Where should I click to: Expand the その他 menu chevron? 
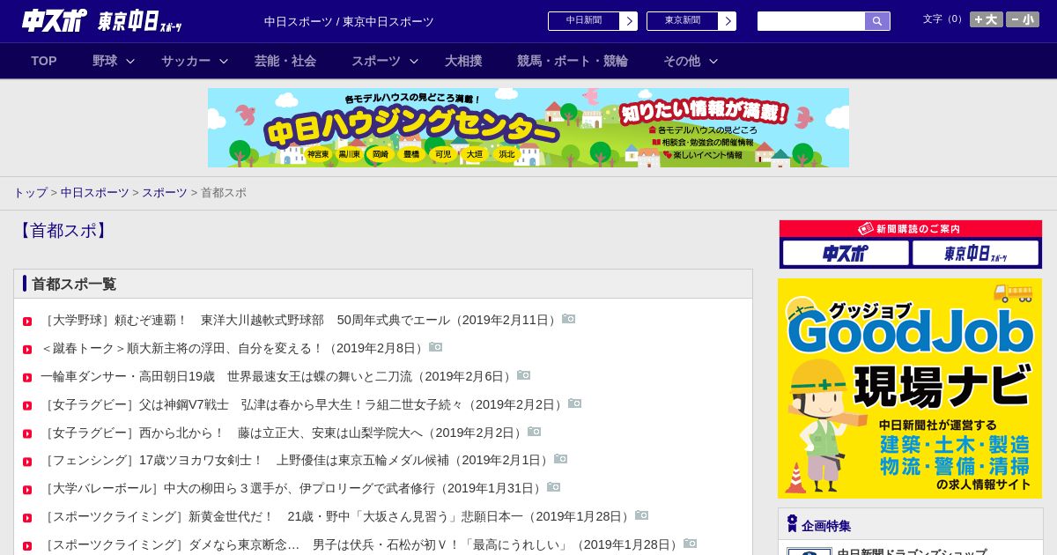(x=713, y=61)
